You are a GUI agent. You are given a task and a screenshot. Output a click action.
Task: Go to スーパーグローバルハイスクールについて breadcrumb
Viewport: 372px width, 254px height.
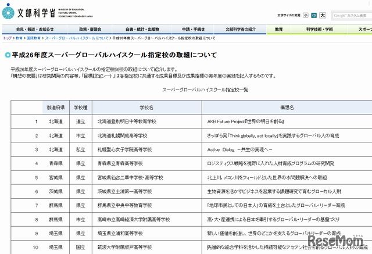click(x=77, y=38)
